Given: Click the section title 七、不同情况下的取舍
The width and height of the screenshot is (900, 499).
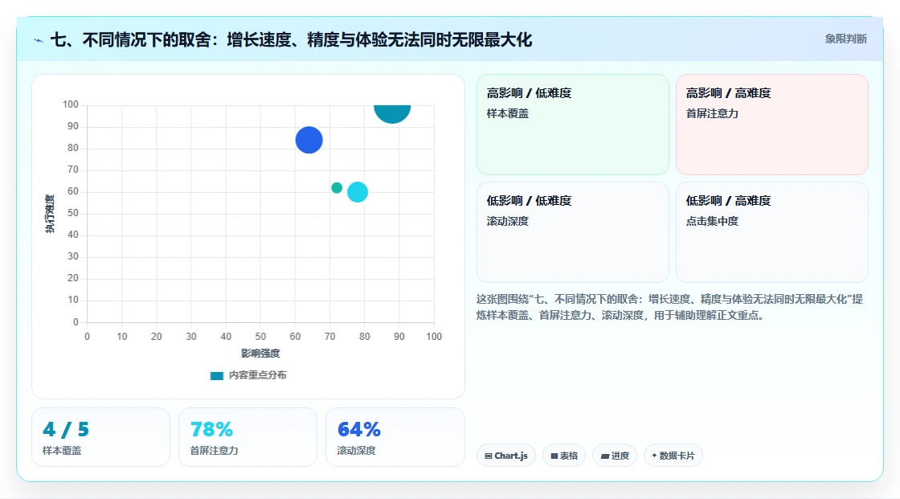Looking at the screenshot, I should click(x=291, y=40).
